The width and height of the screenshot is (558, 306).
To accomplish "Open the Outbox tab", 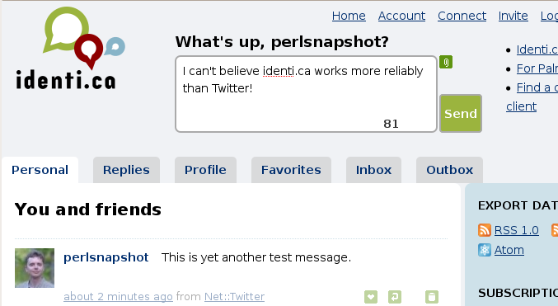I will [x=449, y=170].
